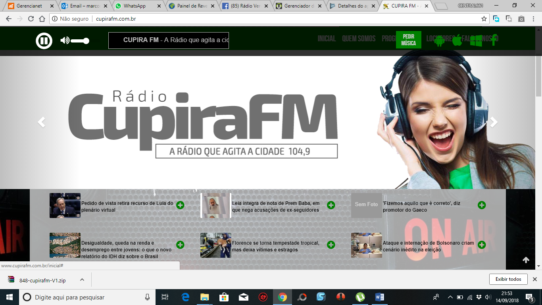This screenshot has height=305, width=542.
Task: Open the taskbar volume control
Action: point(488,297)
